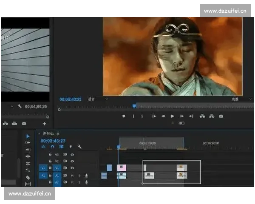Toggle the magnet snap in timeline
Image resolution: width=255 pixels, height=204 pixels.
[x=52, y=147]
